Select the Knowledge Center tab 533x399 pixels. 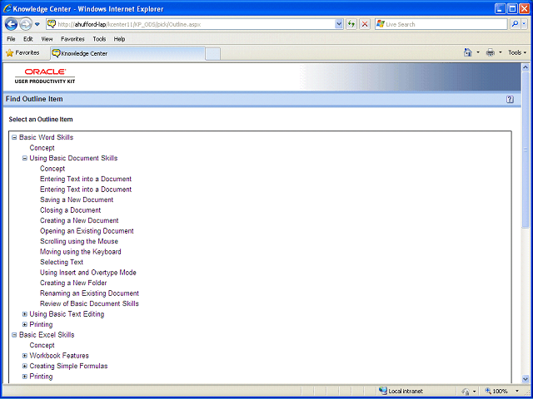(127, 53)
